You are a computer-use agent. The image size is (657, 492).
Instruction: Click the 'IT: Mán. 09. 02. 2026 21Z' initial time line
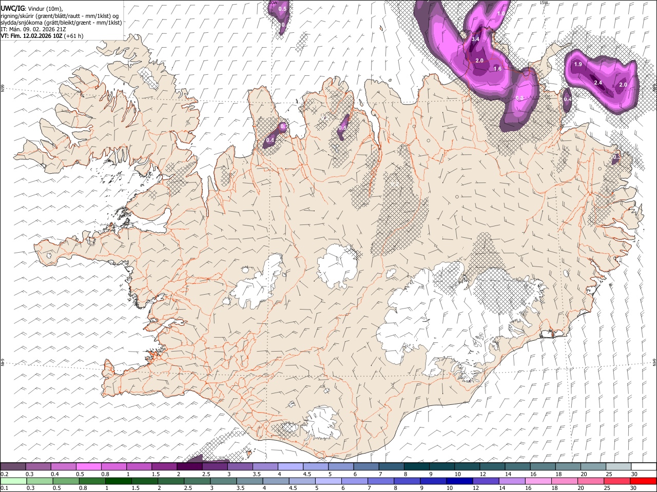click(x=33, y=29)
